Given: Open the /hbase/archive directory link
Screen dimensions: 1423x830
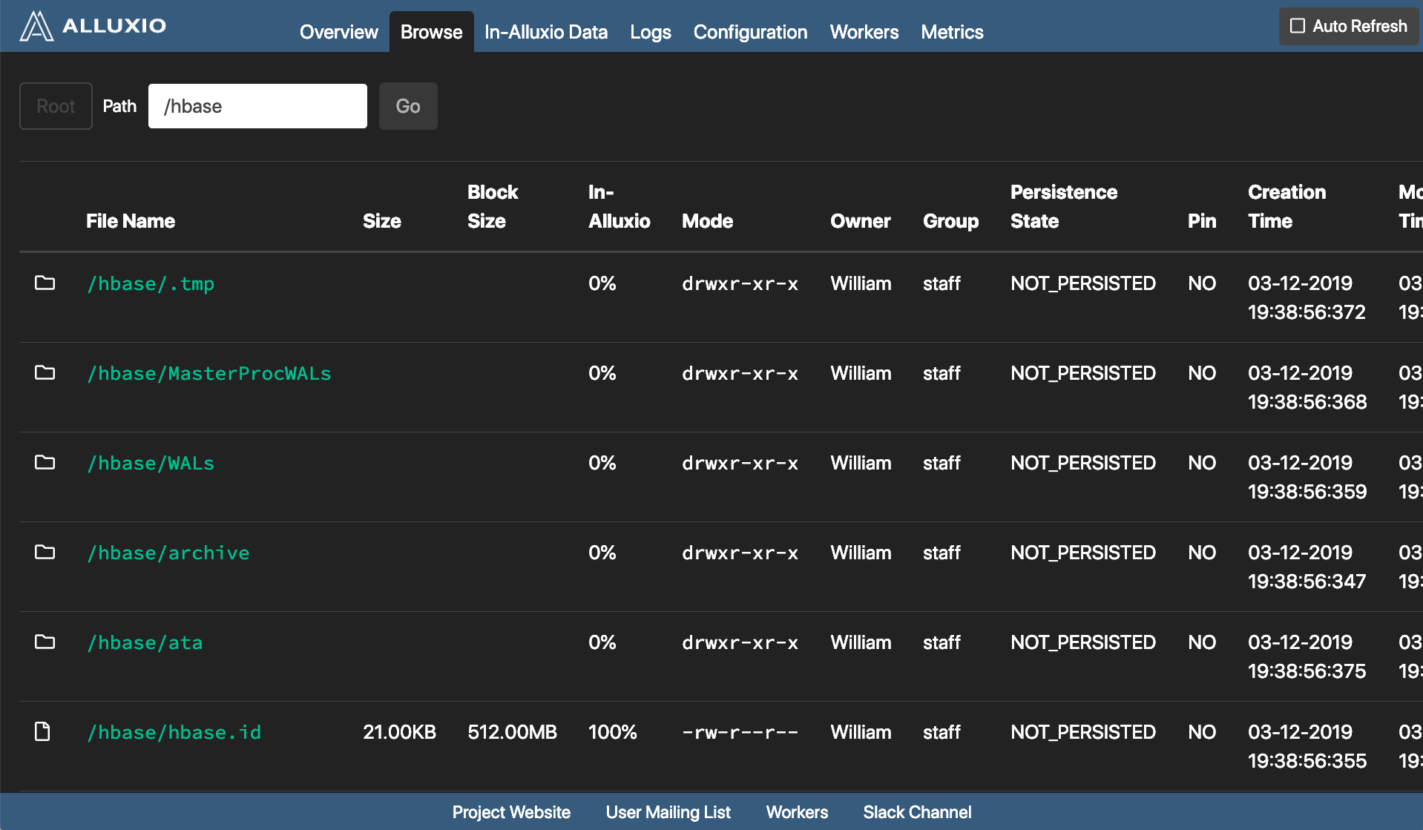Looking at the screenshot, I should [168, 553].
